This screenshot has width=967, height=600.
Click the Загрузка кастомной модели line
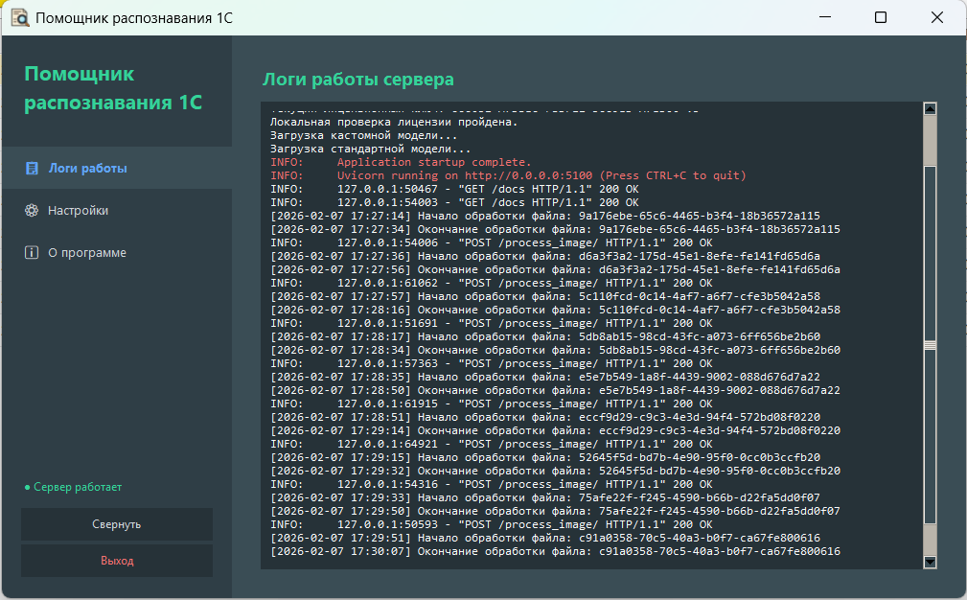[x=364, y=136]
